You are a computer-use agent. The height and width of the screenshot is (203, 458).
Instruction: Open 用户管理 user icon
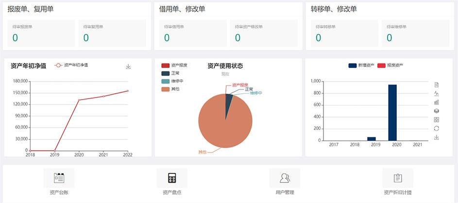coord(285,178)
